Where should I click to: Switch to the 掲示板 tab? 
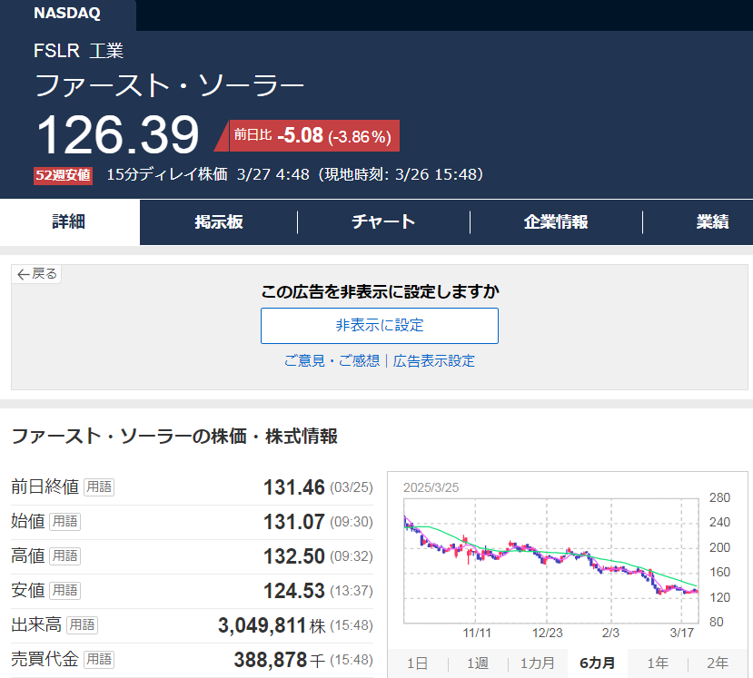tap(218, 222)
